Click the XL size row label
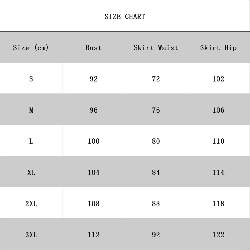 tap(31, 172)
